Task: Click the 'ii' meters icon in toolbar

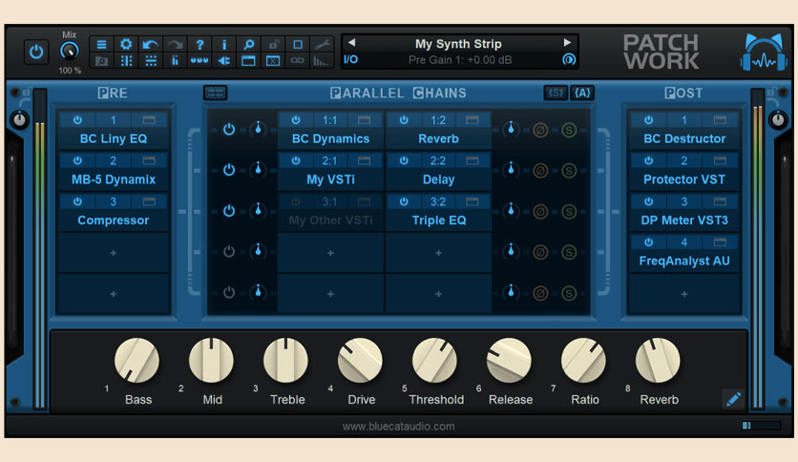Action: (175, 61)
